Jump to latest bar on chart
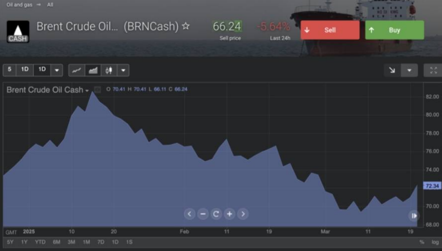This screenshot has height=251, width=442. (x=414, y=216)
